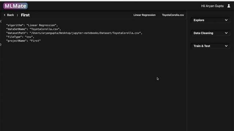The height and width of the screenshot is (131, 234).
Task: Expand the Train & Test chevron
Action: coord(226,46)
